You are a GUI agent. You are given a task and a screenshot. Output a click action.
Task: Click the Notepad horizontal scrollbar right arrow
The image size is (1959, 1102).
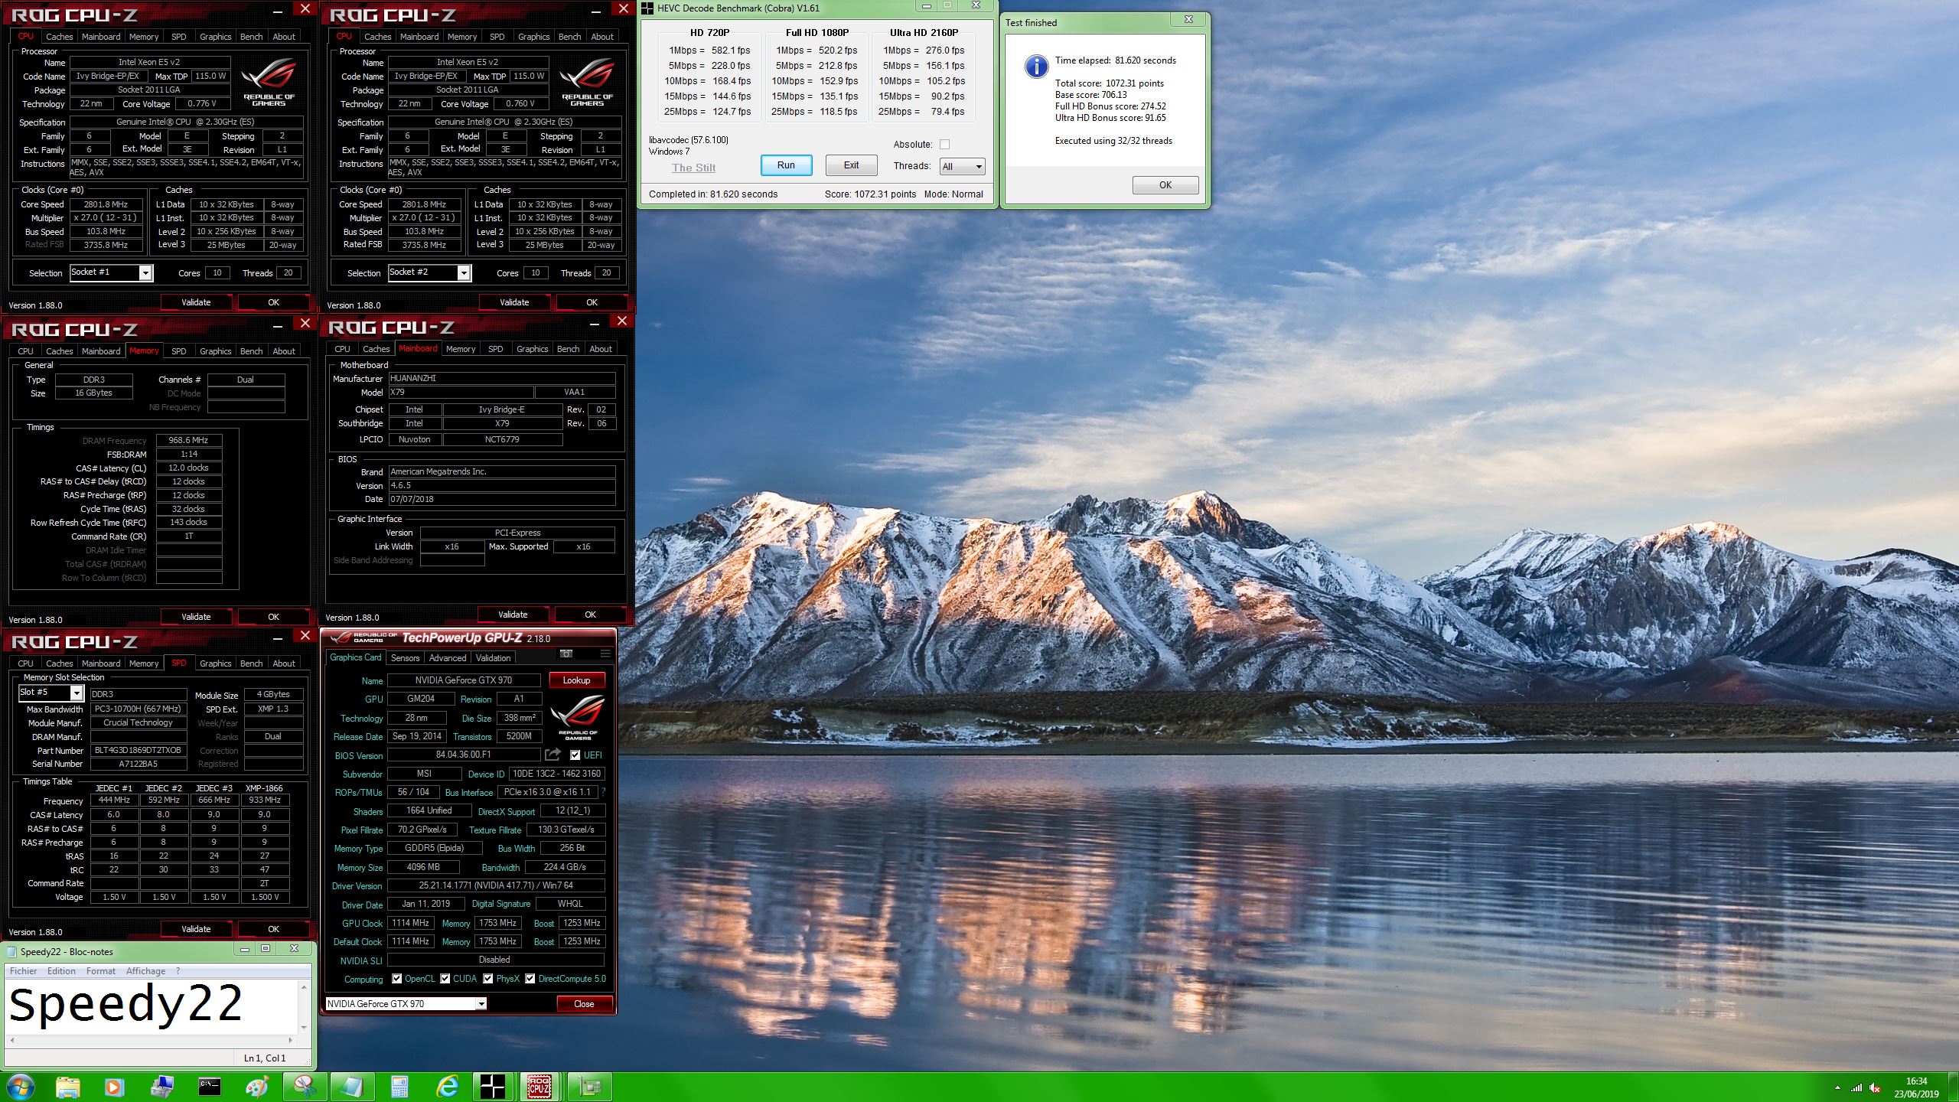[x=291, y=1040]
